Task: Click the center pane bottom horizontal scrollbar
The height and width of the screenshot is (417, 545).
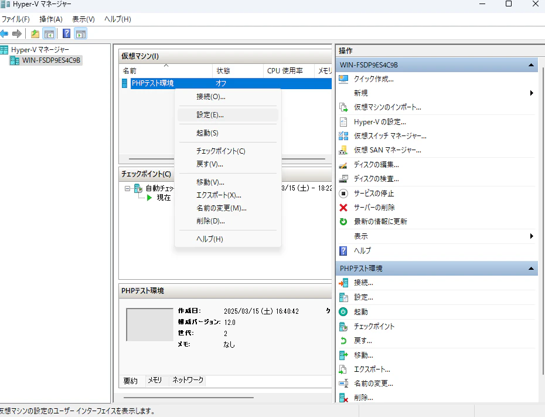Action: pos(189,397)
